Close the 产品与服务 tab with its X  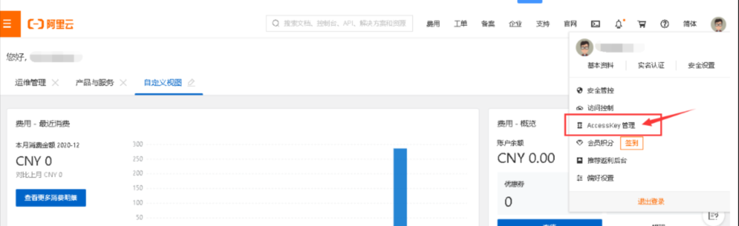tap(123, 83)
